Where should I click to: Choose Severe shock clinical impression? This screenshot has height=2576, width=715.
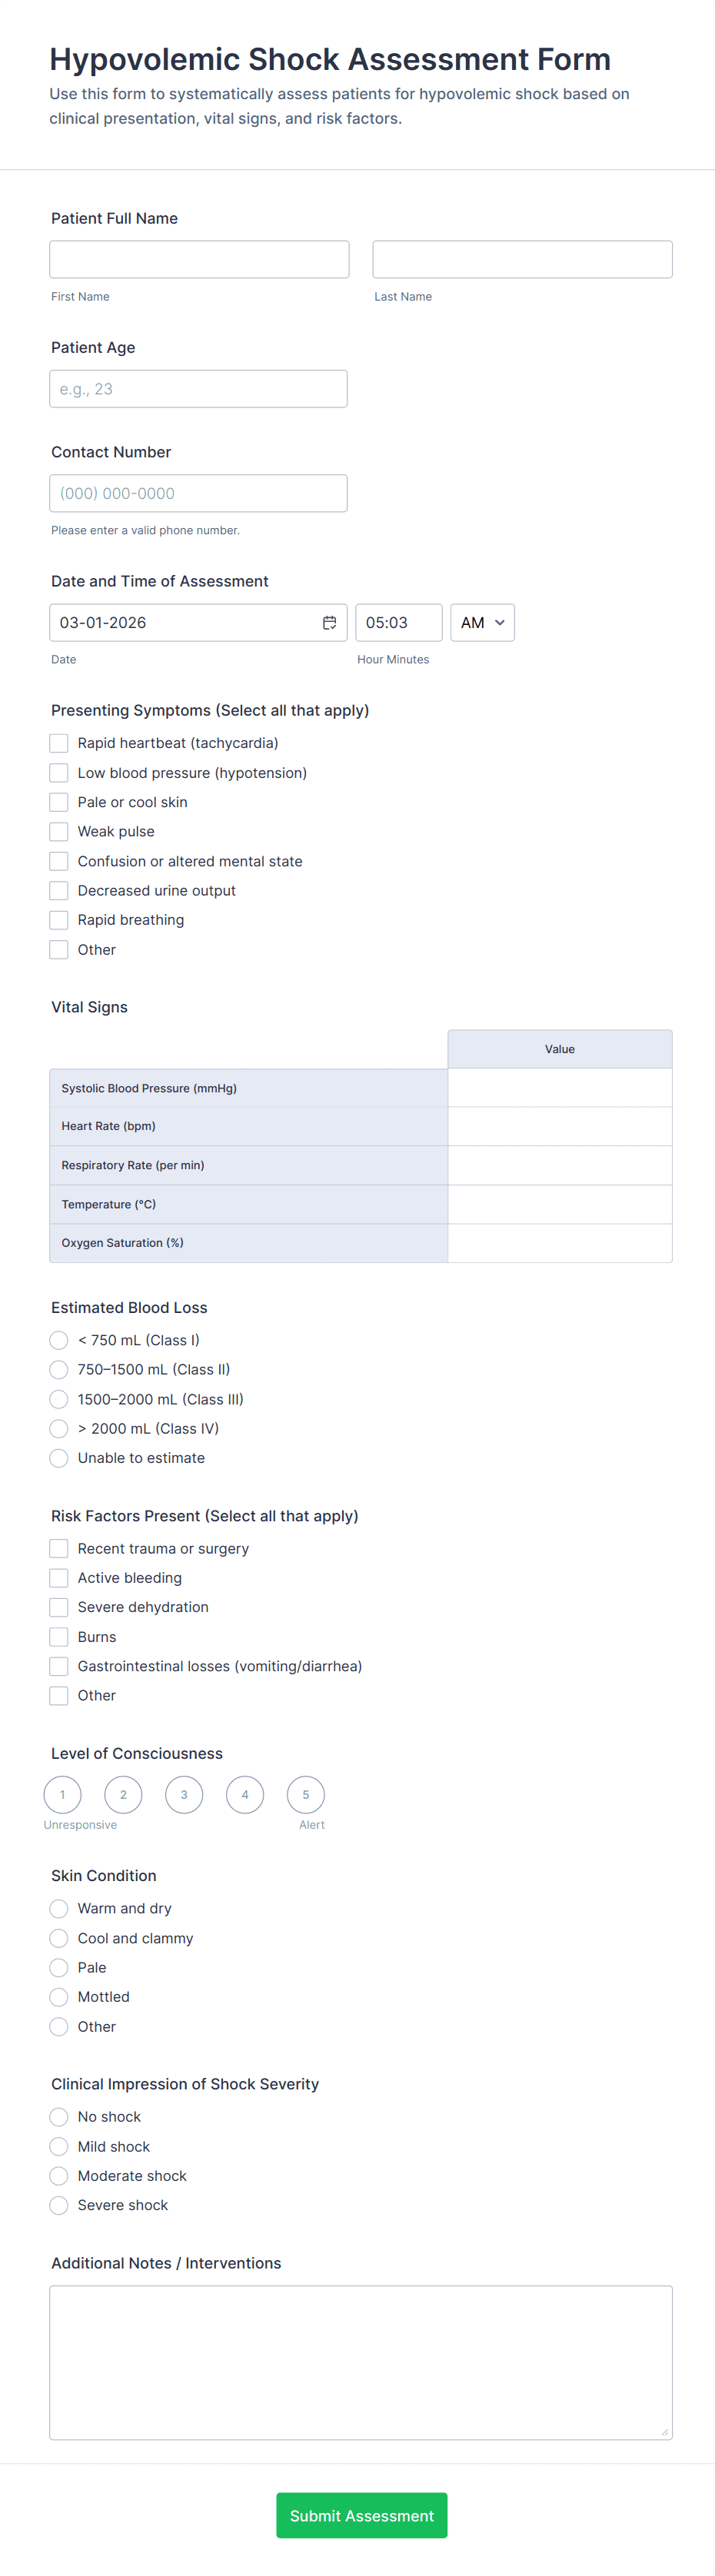pos(59,2205)
